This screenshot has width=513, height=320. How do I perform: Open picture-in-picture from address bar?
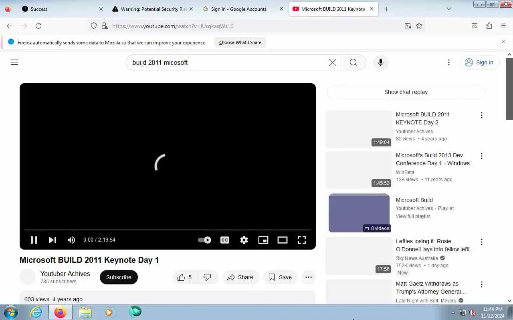point(408,26)
